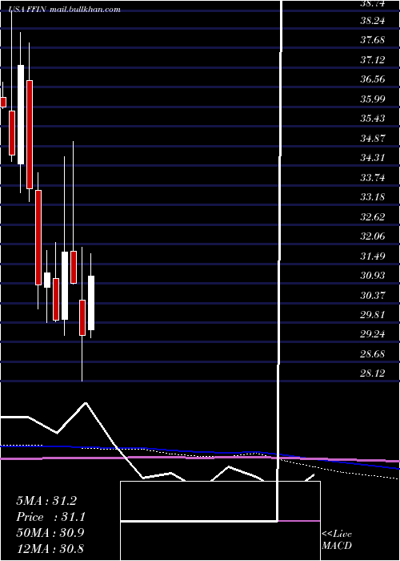The width and height of the screenshot is (400, 561).
Task: Click the 34.87 price axis label
Action: click(x=373, y=138)
